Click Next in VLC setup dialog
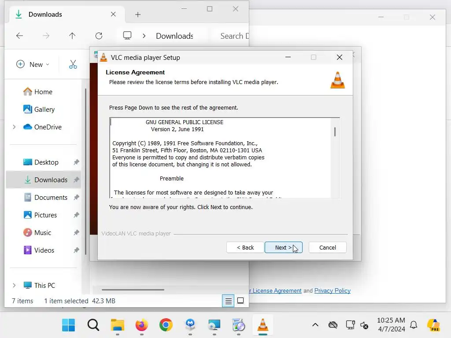 [283, 247]
